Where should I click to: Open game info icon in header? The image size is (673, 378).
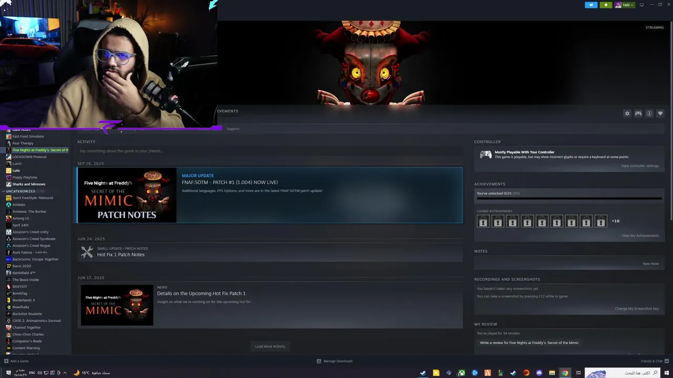tap(649, 113)
